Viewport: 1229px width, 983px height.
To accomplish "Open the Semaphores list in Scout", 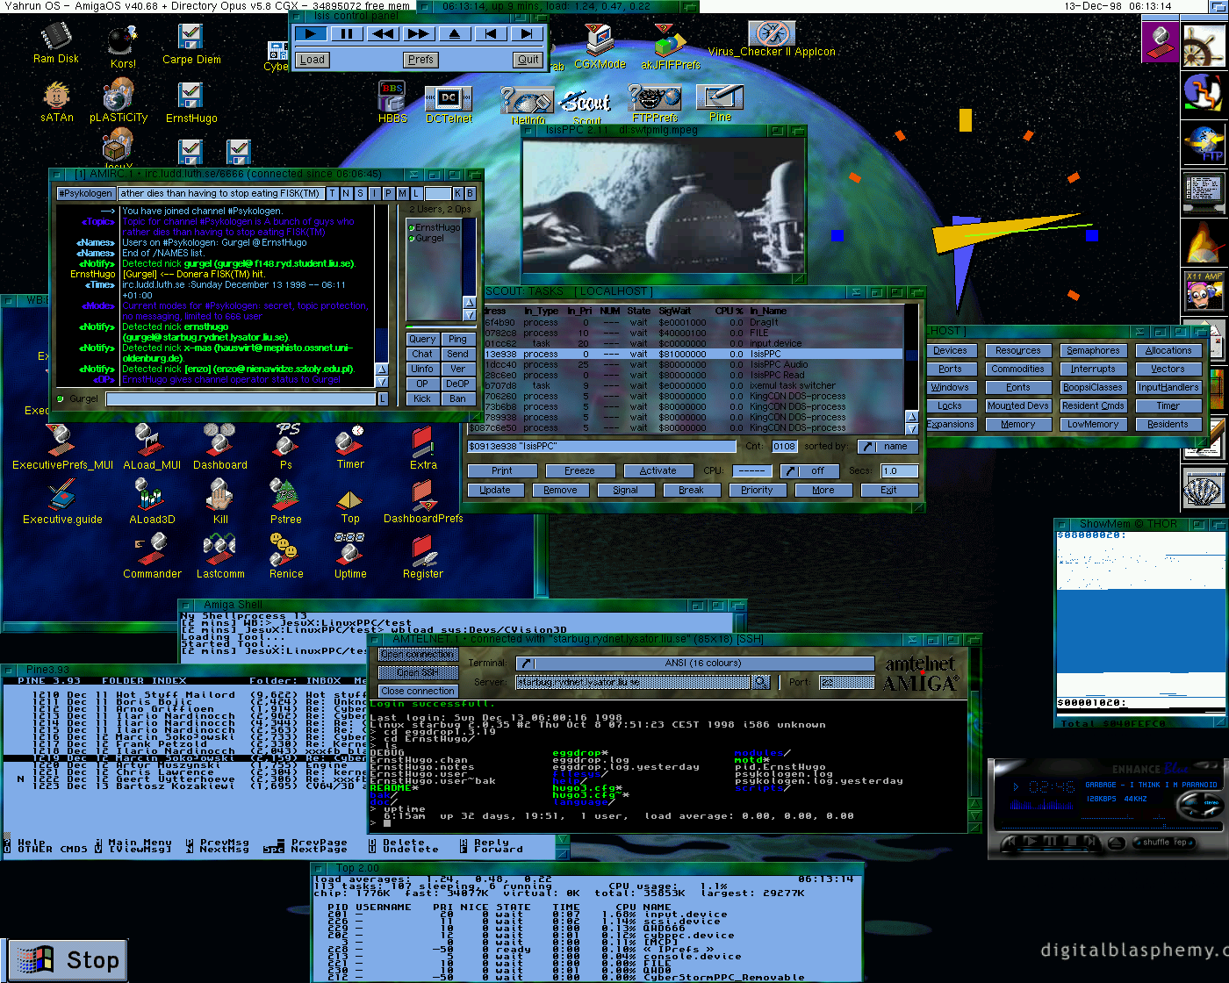I will (x=1093, y=351).
